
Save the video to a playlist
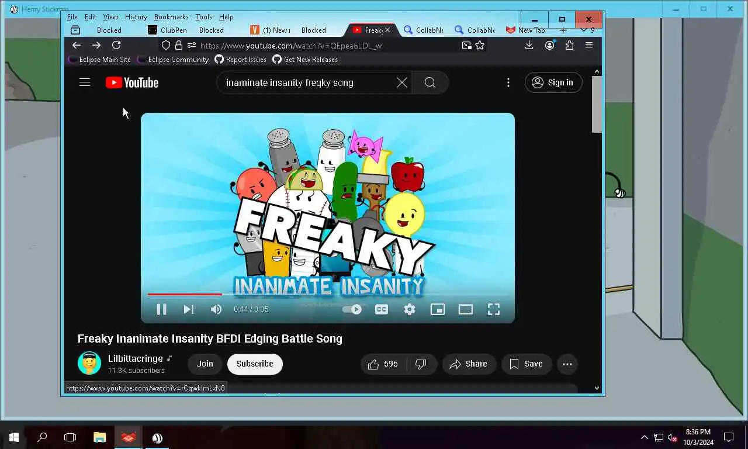pos(526,364)
